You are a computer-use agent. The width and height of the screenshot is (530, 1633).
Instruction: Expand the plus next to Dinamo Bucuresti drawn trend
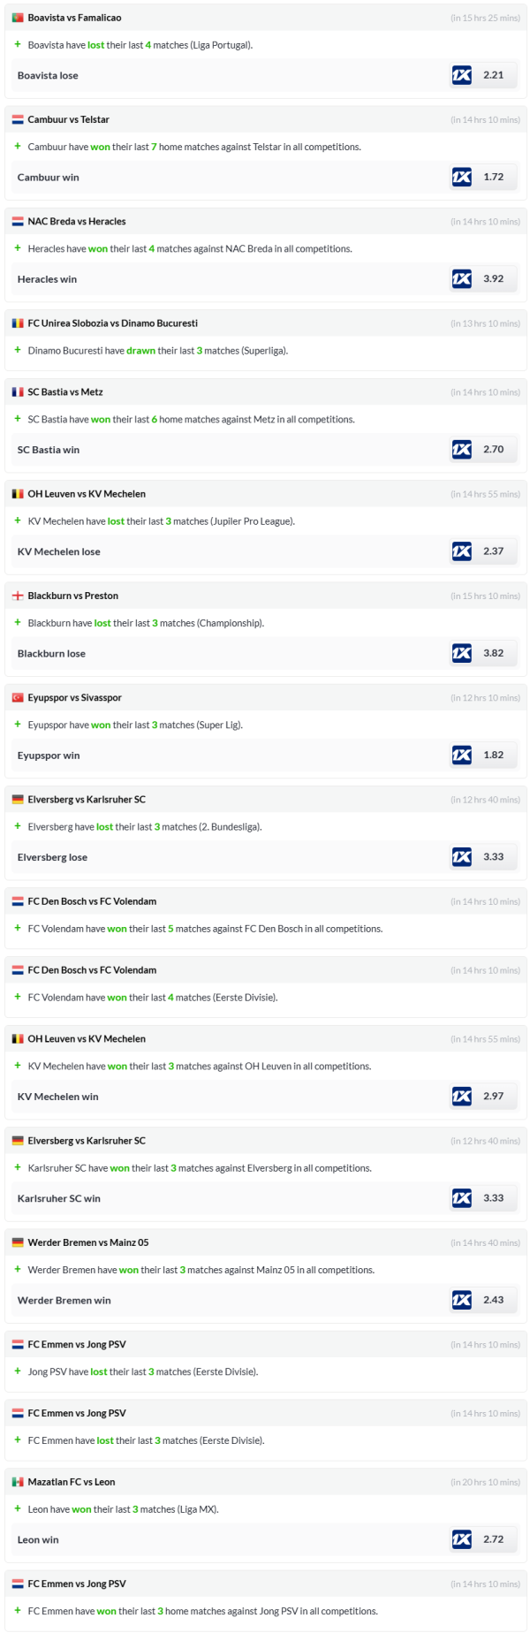(x=18, y=350)
